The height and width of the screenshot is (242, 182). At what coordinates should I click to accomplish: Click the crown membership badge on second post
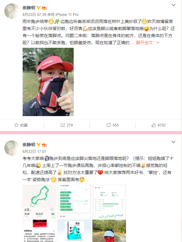pos(44,145)
